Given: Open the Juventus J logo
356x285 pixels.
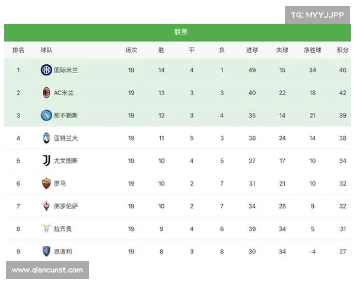Looking at the screenshot, I should 46,160.
